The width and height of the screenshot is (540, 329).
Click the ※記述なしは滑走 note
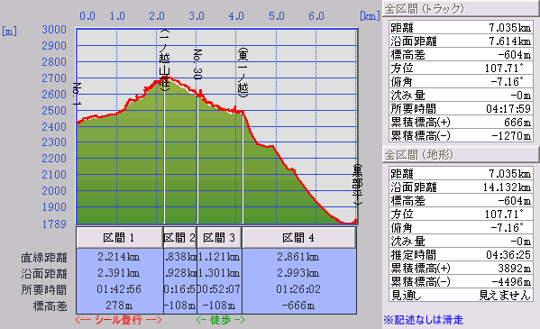(x=423, y=320)
